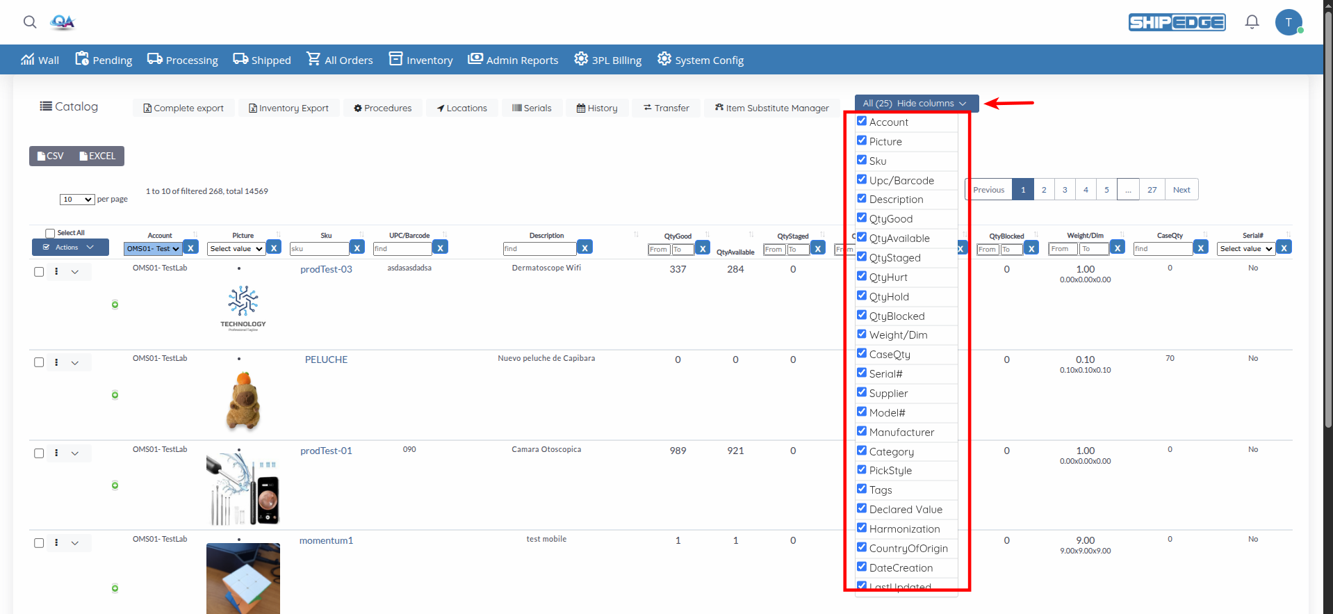This screenshot has height=614, width=1333.
Task: Export the table as CSV
Action: click(x=51, y=156)
